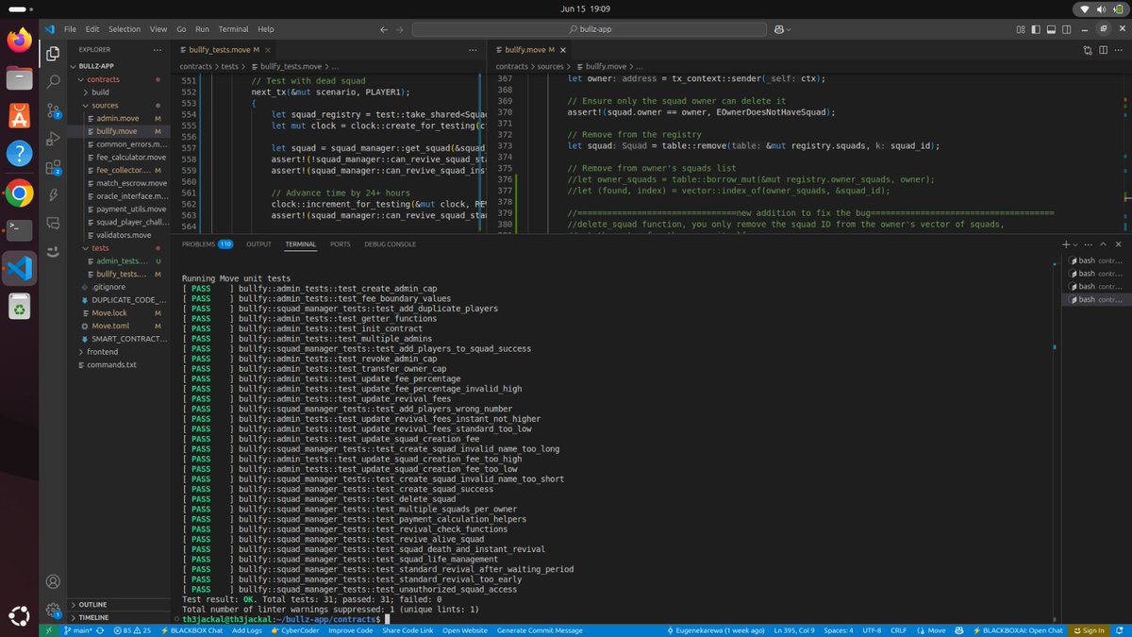Click the errors and warnings count in the status bar
The height and width of the screenshot is (637, 1132).
pyautogui.click(x=131, y=630)
